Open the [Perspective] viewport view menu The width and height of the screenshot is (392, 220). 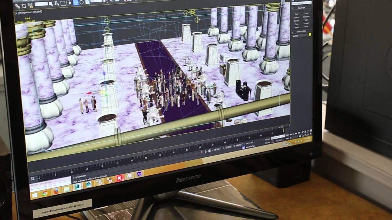[26, 13]
